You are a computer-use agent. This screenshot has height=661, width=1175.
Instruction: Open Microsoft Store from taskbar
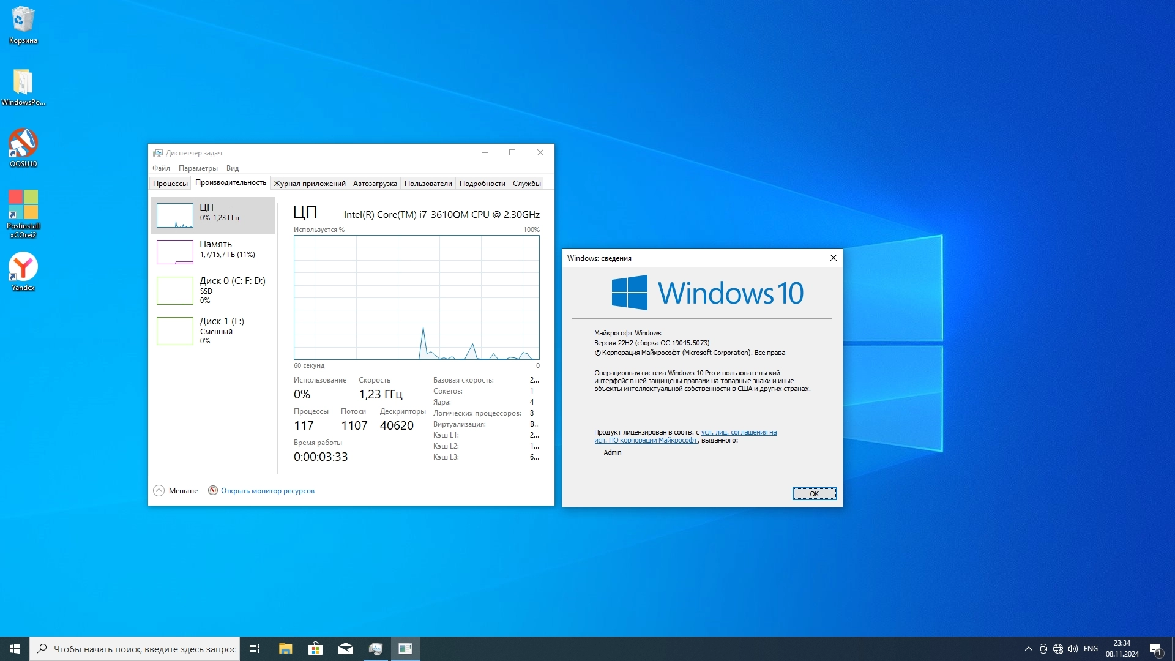pos(315,649)
